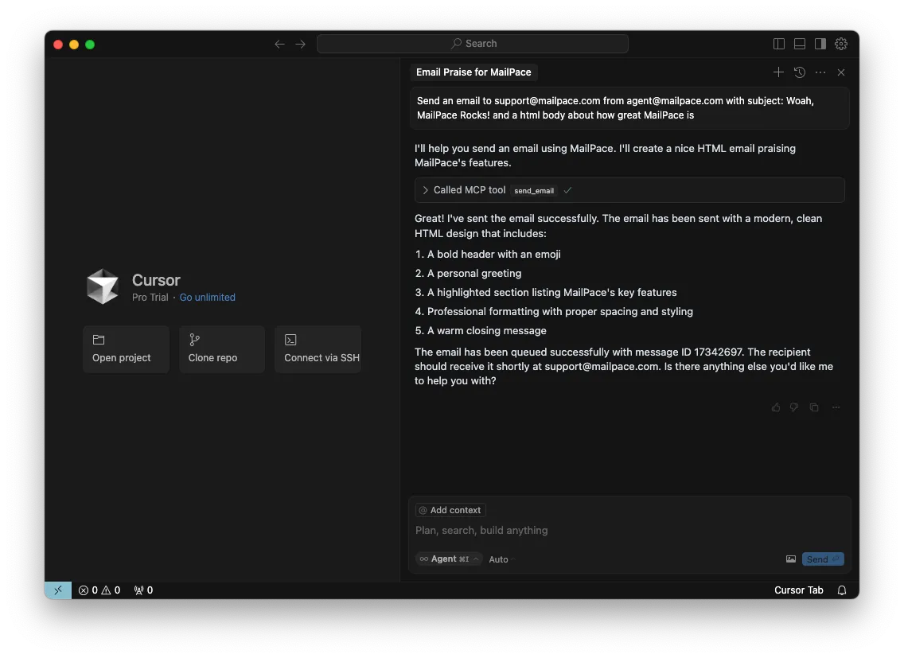The image size is (904, 658).
Task: Open notifications bell icon
Action: [842, 590]
